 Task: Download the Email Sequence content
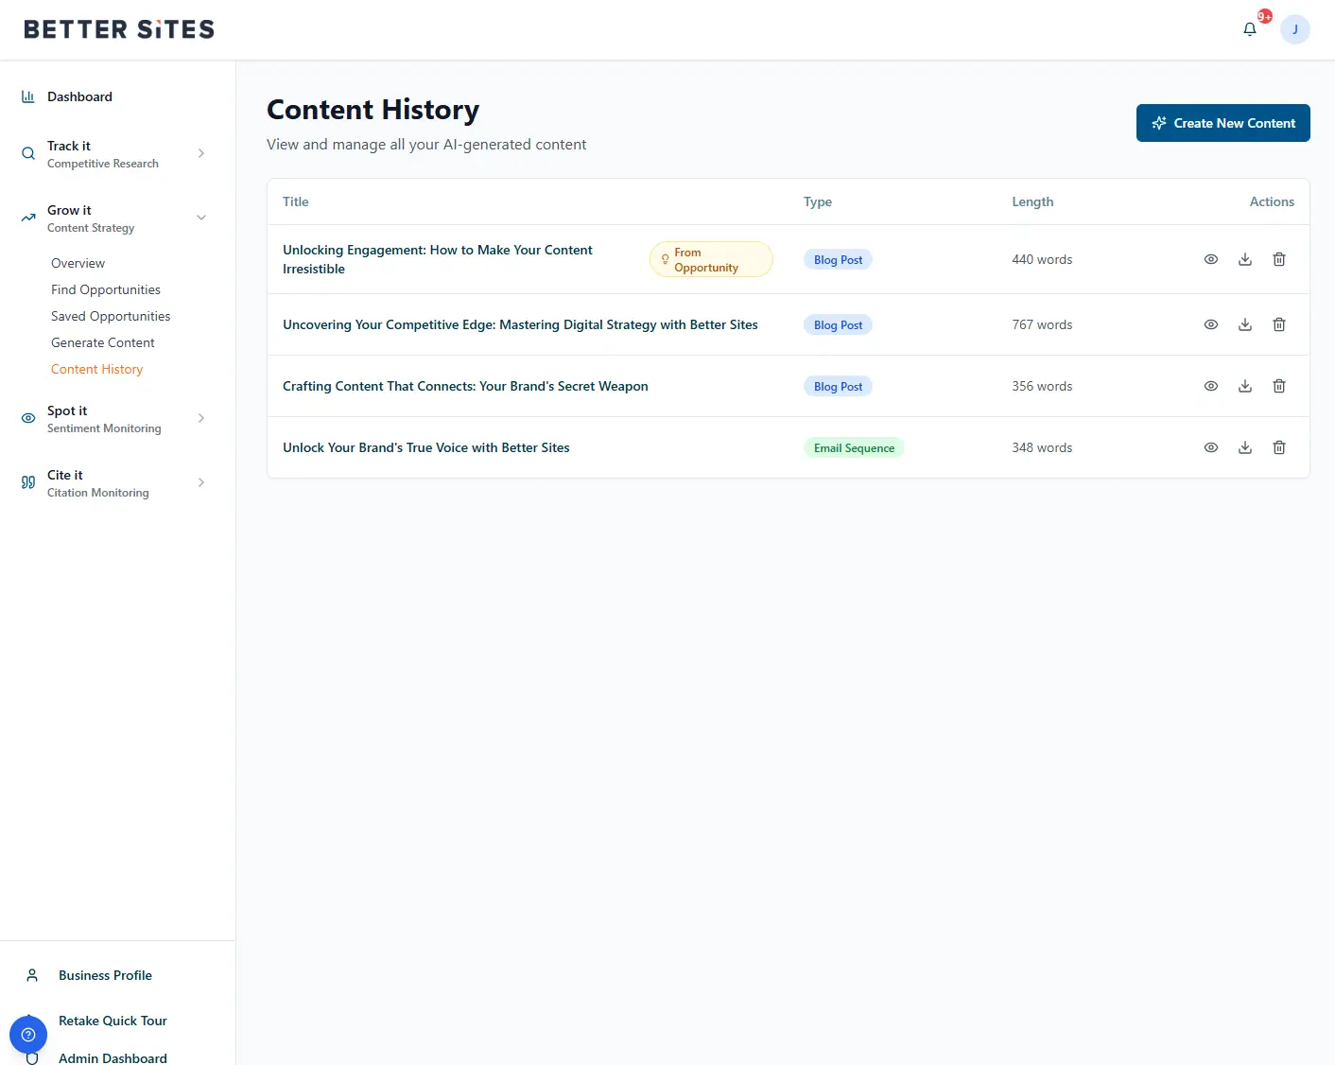[x=1244, y=447]
